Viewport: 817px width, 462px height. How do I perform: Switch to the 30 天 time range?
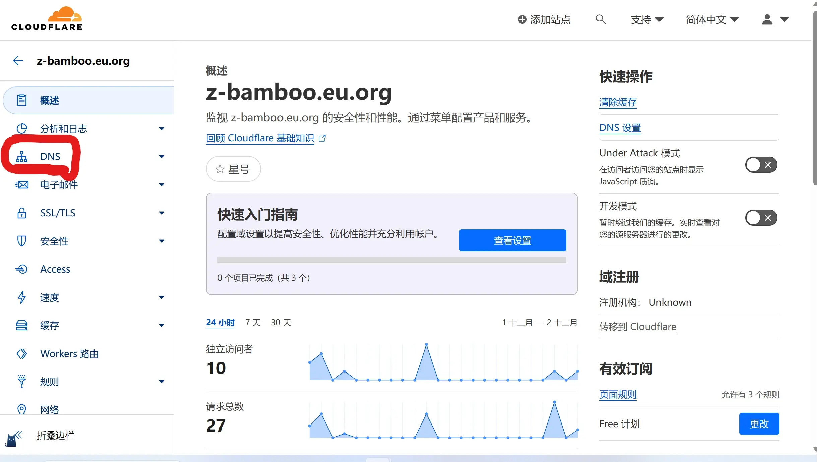(281, 322)
